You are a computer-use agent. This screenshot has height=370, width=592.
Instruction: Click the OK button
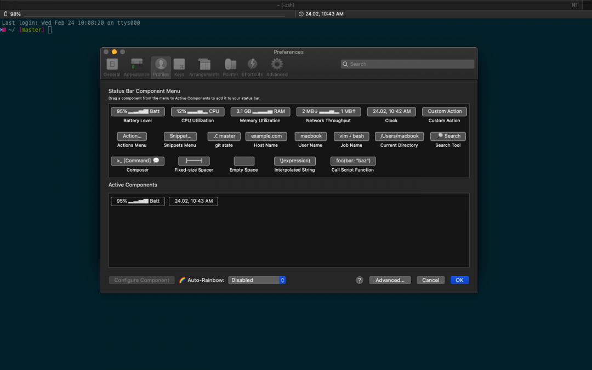[459, 280]
